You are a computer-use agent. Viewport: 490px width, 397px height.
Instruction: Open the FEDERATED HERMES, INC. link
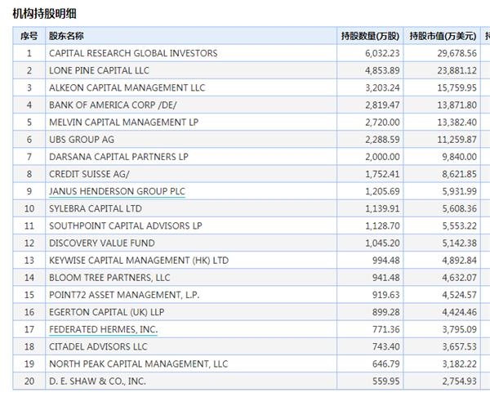(104, 329)
